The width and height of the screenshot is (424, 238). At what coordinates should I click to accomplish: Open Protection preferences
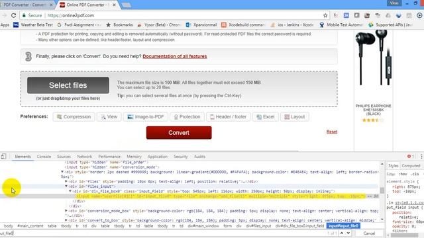click(187, 117)
